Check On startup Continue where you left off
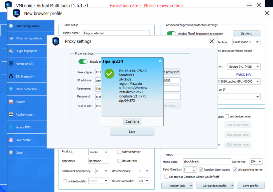The image size is (273, 192). [166, 177]
